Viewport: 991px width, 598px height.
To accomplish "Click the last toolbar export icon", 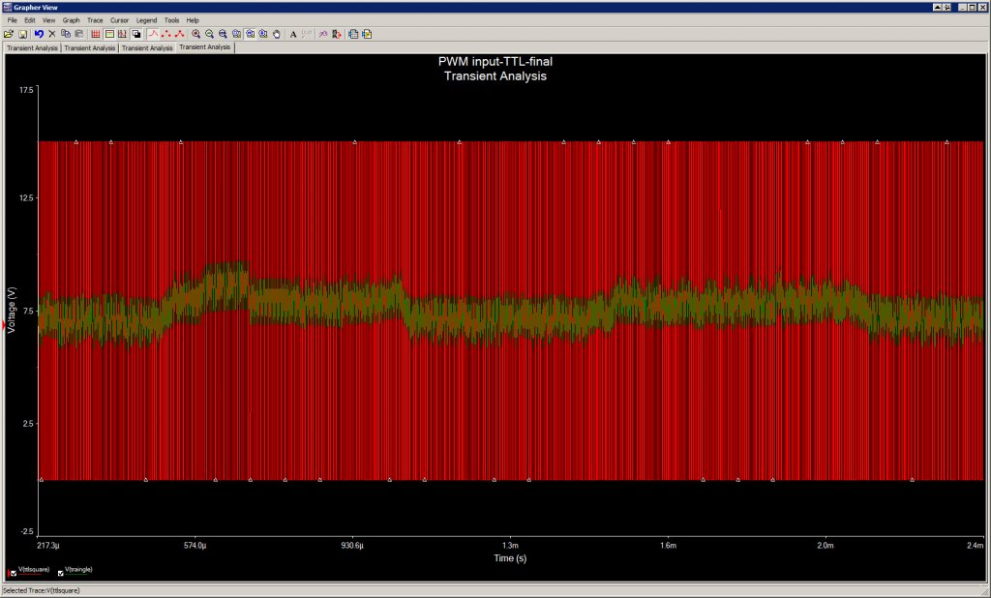I will [367, 34].
